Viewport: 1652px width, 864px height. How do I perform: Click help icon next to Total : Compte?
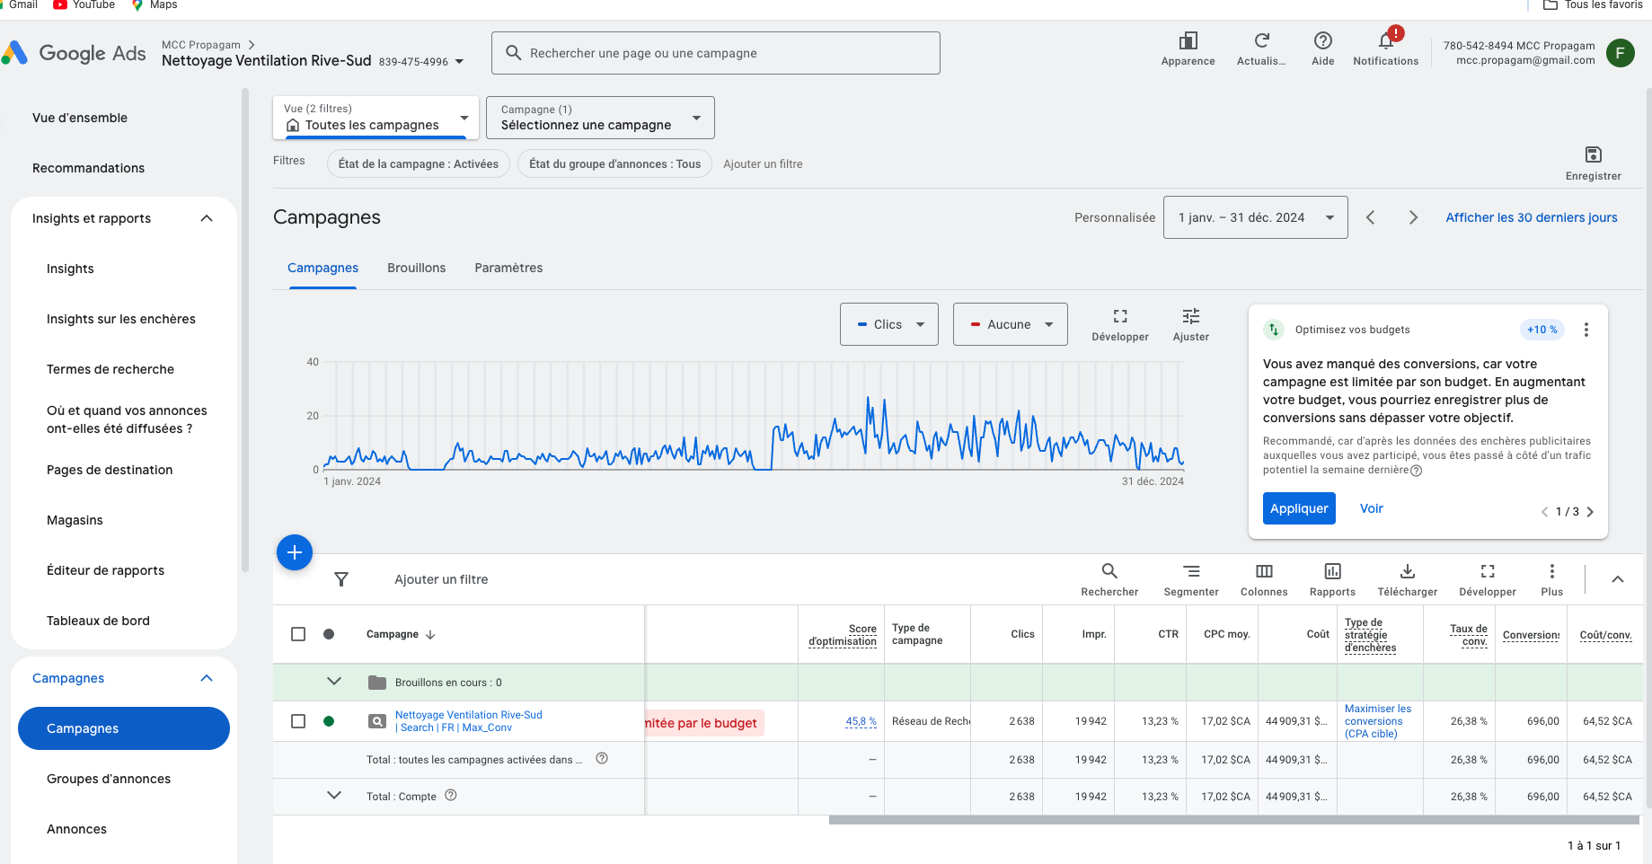(x=451, y=795)
